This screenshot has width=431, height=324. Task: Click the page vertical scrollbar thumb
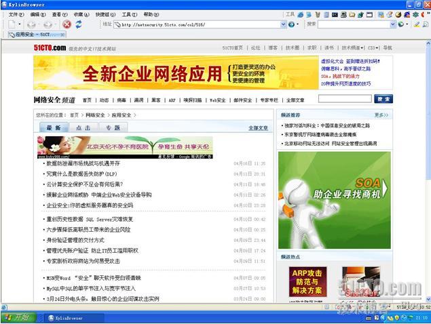click(428, 112)
